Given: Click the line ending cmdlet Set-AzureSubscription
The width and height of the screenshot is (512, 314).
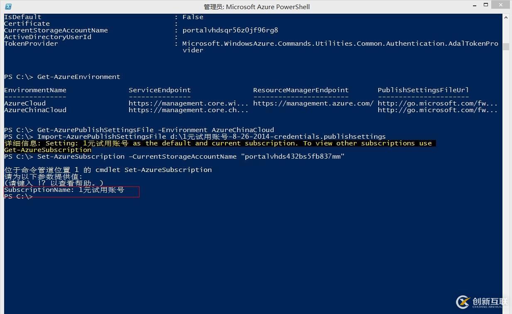Looking at the screenshot, I should (x=108, y=170).
